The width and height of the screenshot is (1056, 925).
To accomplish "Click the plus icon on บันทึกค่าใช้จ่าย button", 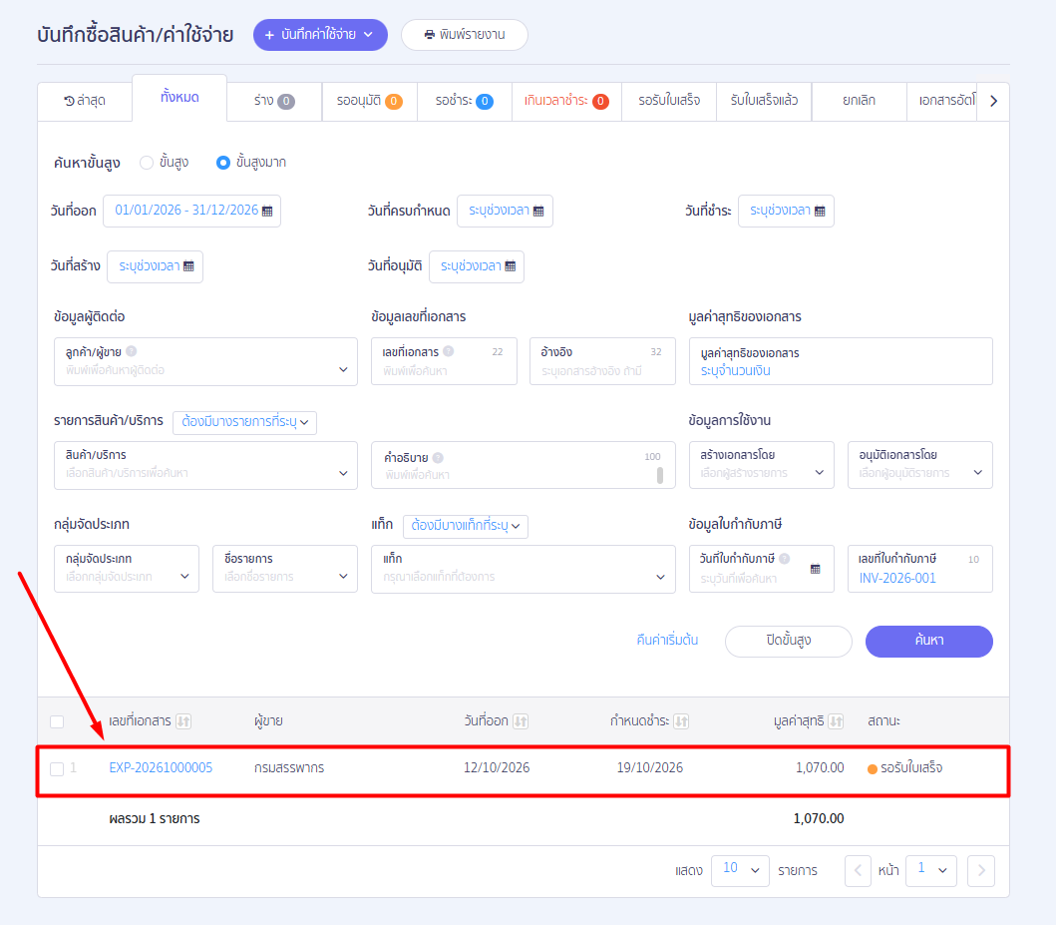I will pyautogui.click(x=269, y=35).
